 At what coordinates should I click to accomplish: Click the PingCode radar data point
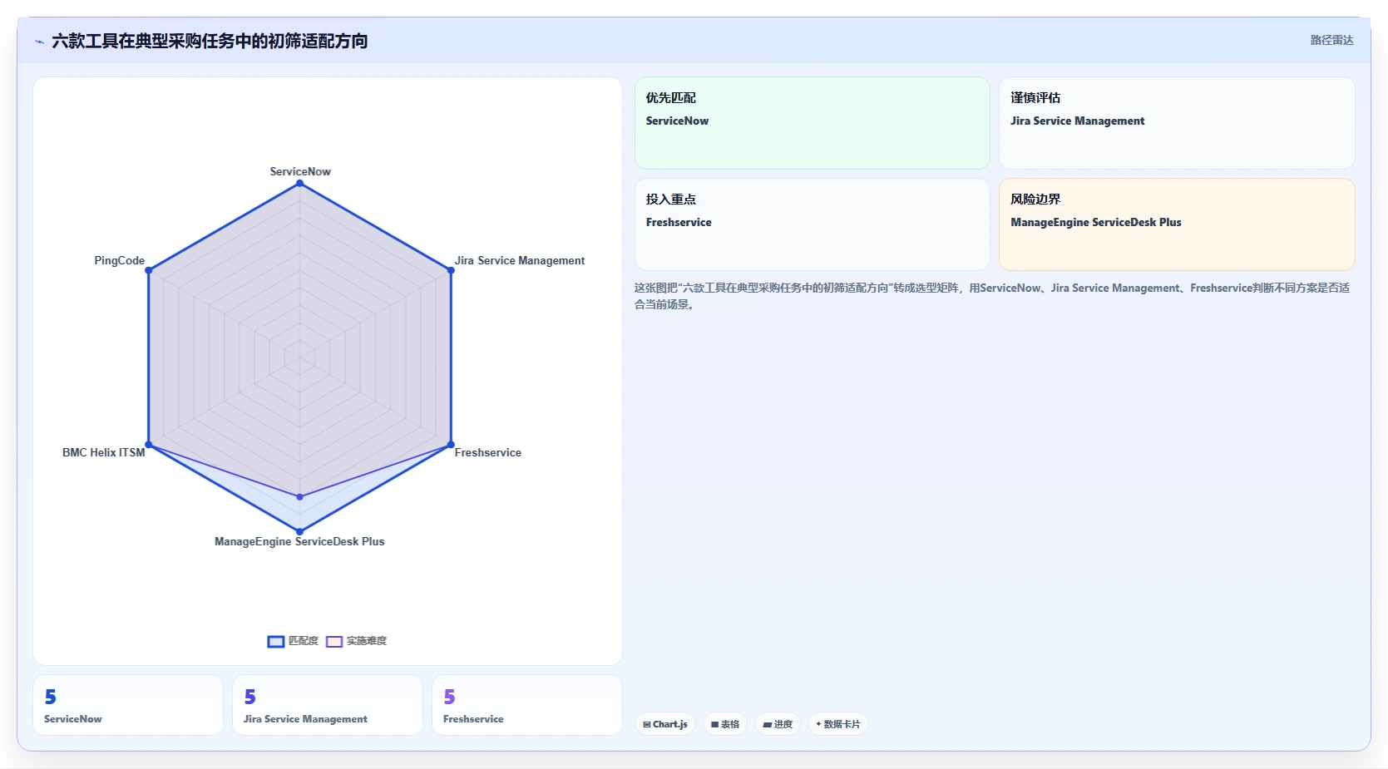(149, 271)
